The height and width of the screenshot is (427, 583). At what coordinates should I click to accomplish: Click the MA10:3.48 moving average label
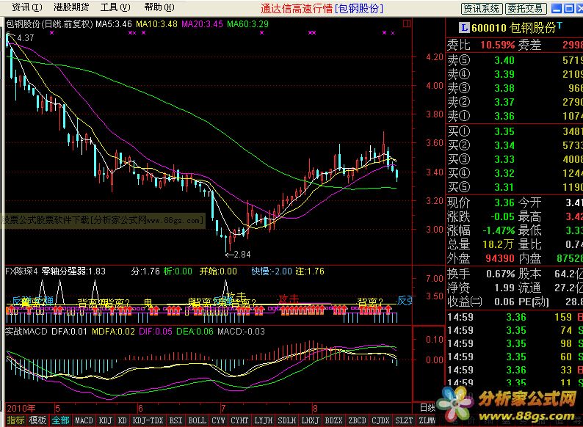(156, 24)
